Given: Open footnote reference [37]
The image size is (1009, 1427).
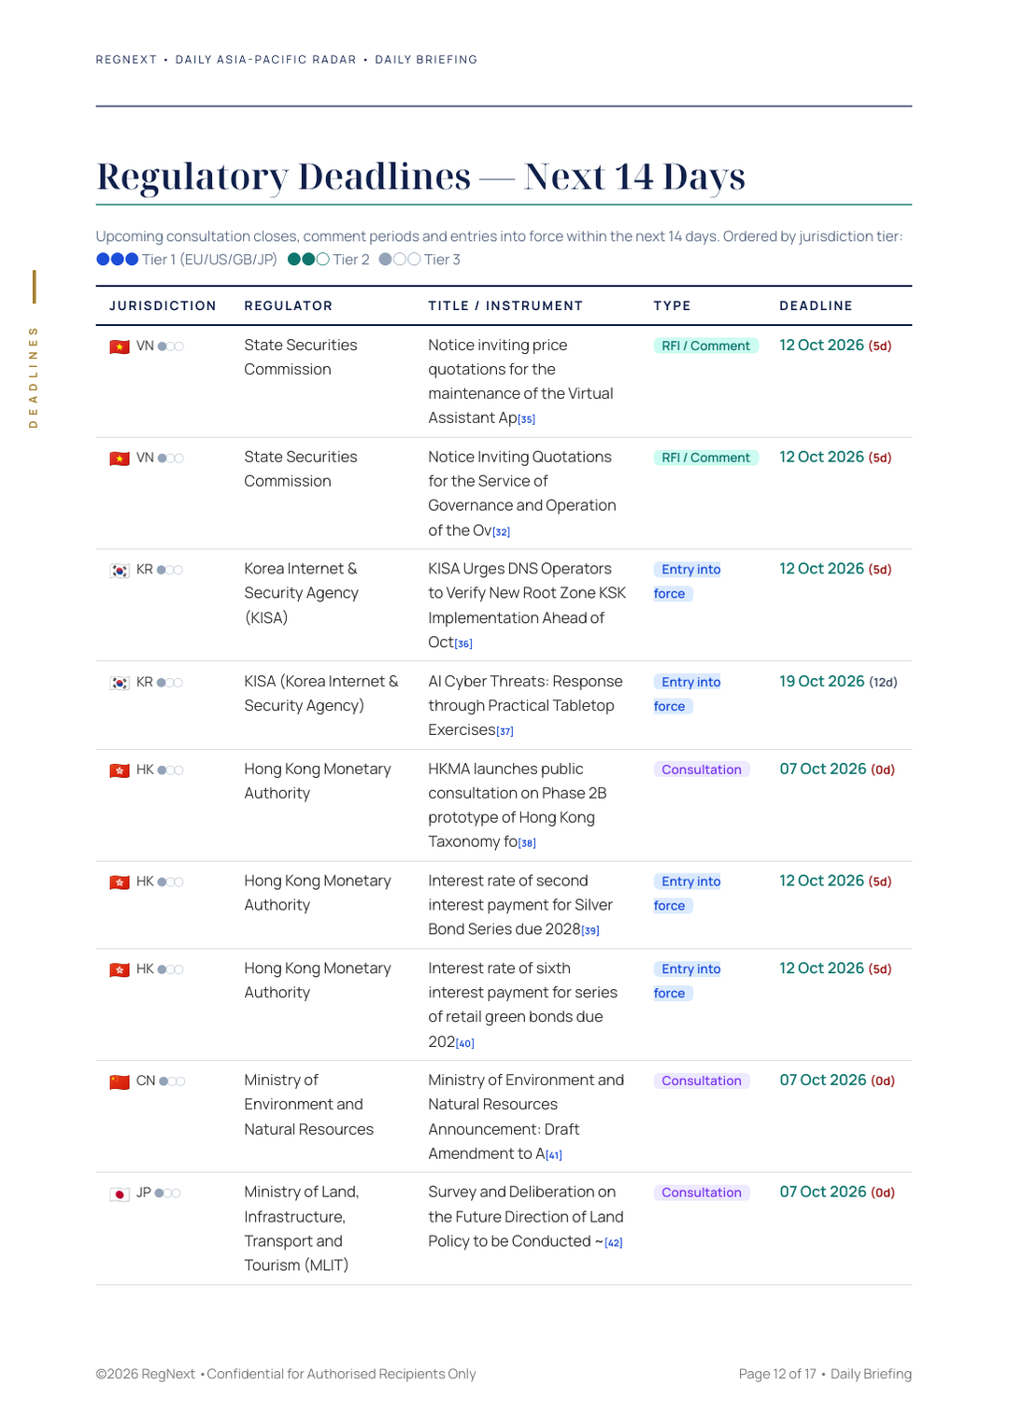Looking at the screenshot, I should click(x=505, y=731).
